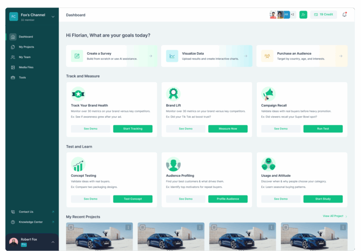Click the Concept Testing bar chart icon

[78, 164]
